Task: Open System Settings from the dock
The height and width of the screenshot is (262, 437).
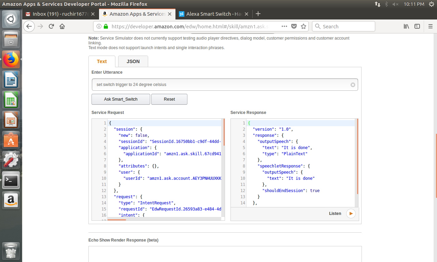Action: [11, 160]
